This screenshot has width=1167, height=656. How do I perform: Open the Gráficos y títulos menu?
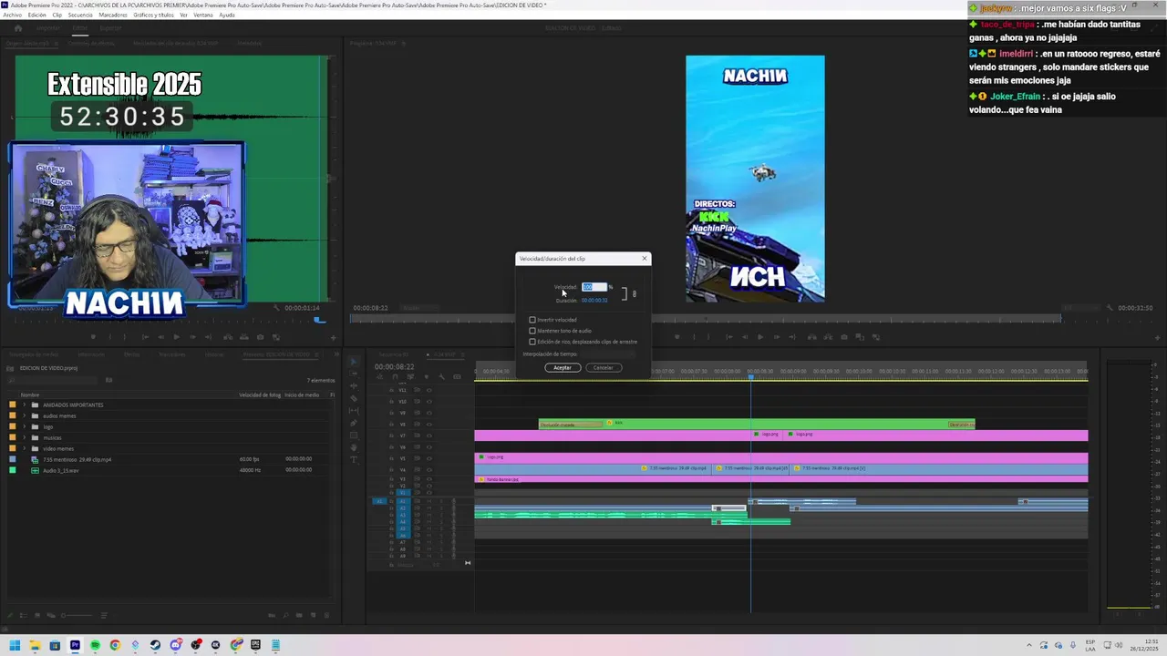[154, 15]
